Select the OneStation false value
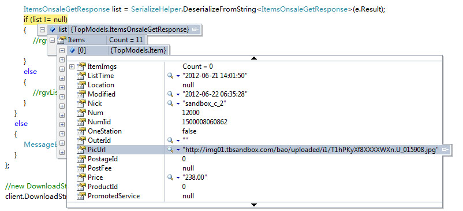The width and height of the screenshot is (463, 211). (x=189, y=131)
